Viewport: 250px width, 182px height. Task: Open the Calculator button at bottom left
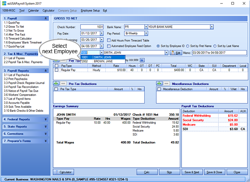63,172
